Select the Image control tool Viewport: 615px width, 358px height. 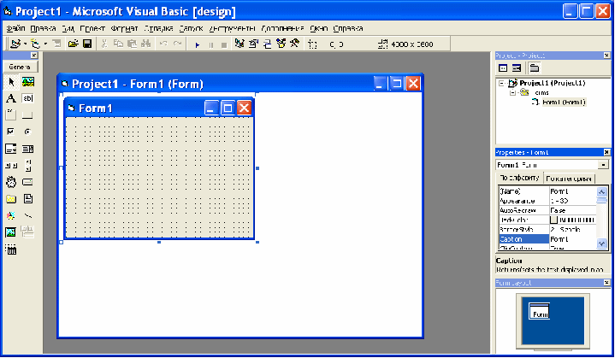[11, 232]
